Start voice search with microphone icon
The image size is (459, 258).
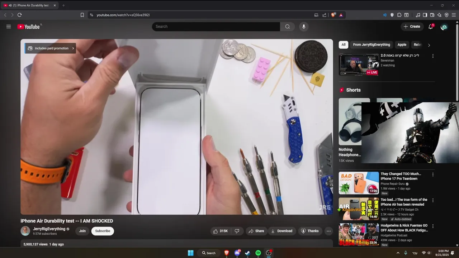click(304, 27)
